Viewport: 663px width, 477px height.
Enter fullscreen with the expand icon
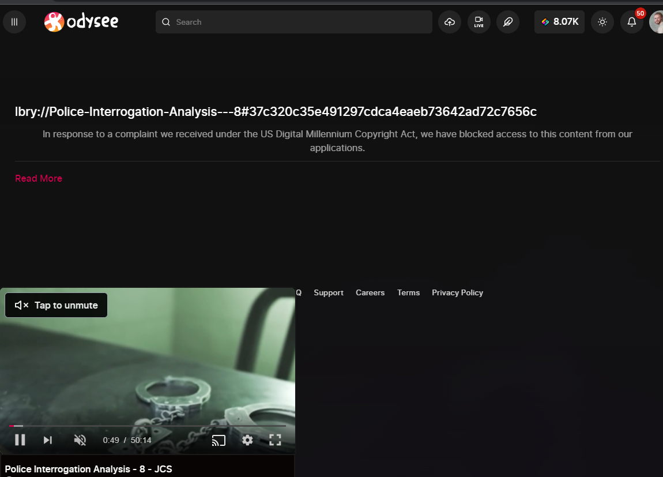pos(275,440)
